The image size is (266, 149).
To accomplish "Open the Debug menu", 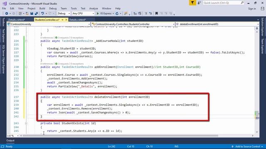I will (53, 8).
